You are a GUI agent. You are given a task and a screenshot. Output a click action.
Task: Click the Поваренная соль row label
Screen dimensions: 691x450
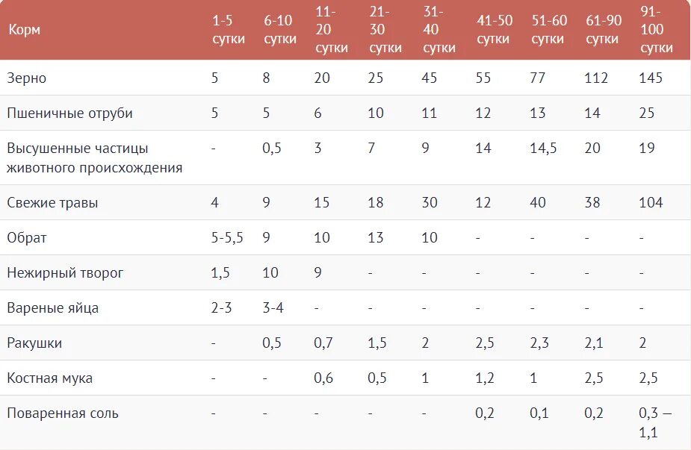(63, 413)
